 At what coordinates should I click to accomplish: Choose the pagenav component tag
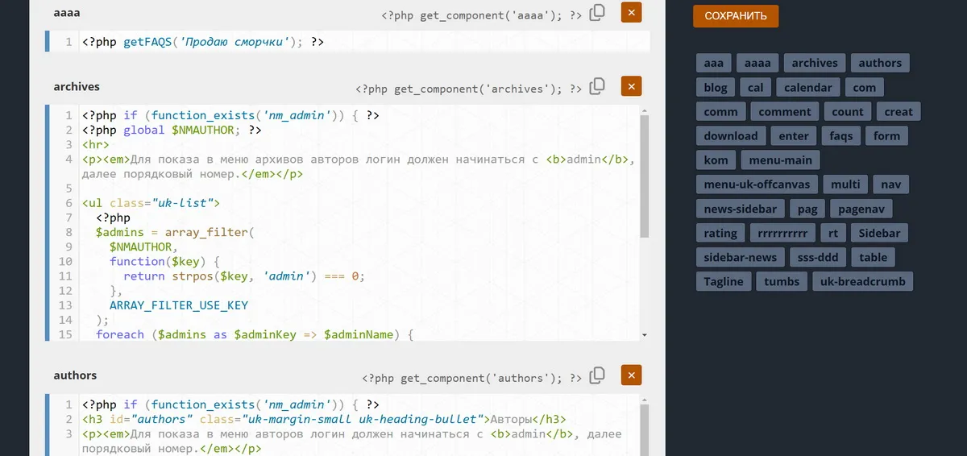pyautogui.click(x=861, y=209)
